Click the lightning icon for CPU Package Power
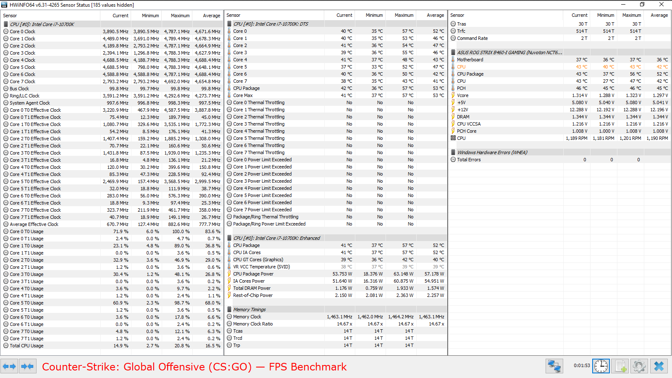The image size is (672, 378). click(x=229, y=274)
